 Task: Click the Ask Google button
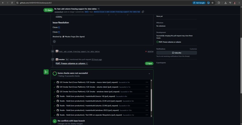pos(199,3)
